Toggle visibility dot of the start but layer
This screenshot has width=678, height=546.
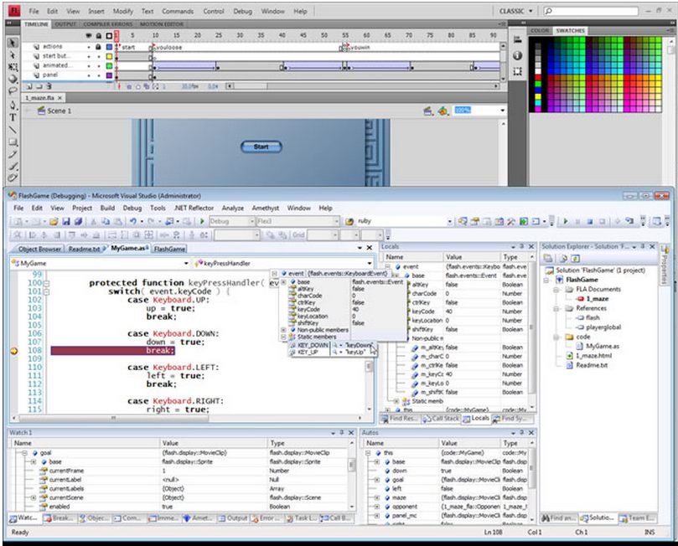click(89, 57)
